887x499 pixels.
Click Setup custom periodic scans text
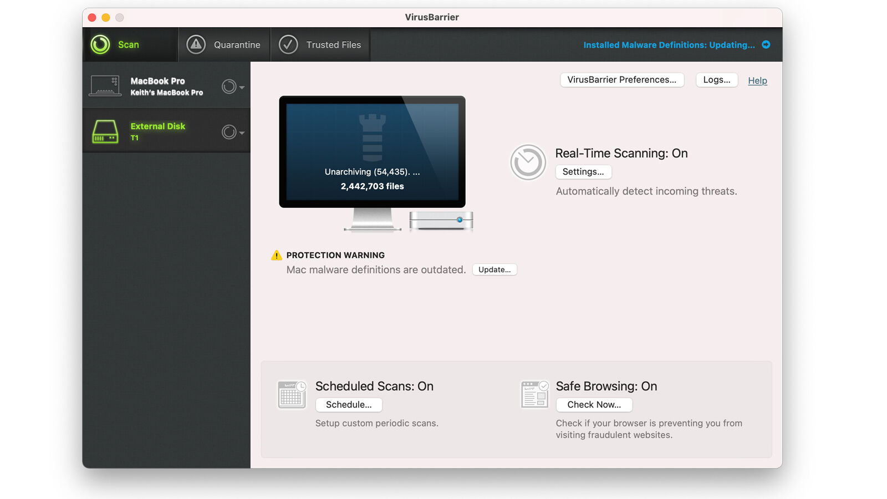377,423
